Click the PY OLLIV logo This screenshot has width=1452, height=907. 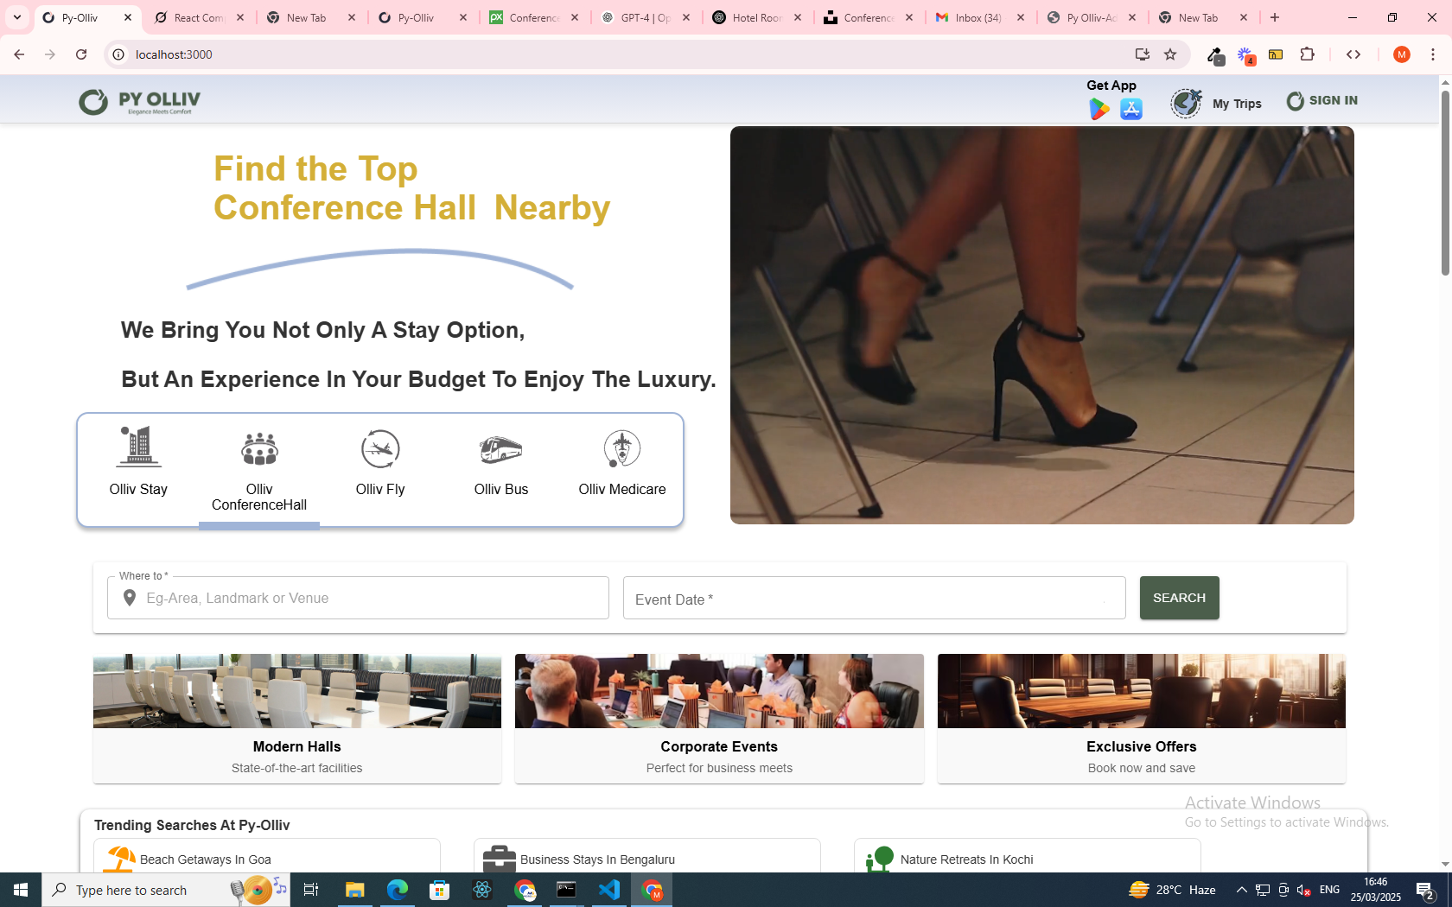[140, 102]
